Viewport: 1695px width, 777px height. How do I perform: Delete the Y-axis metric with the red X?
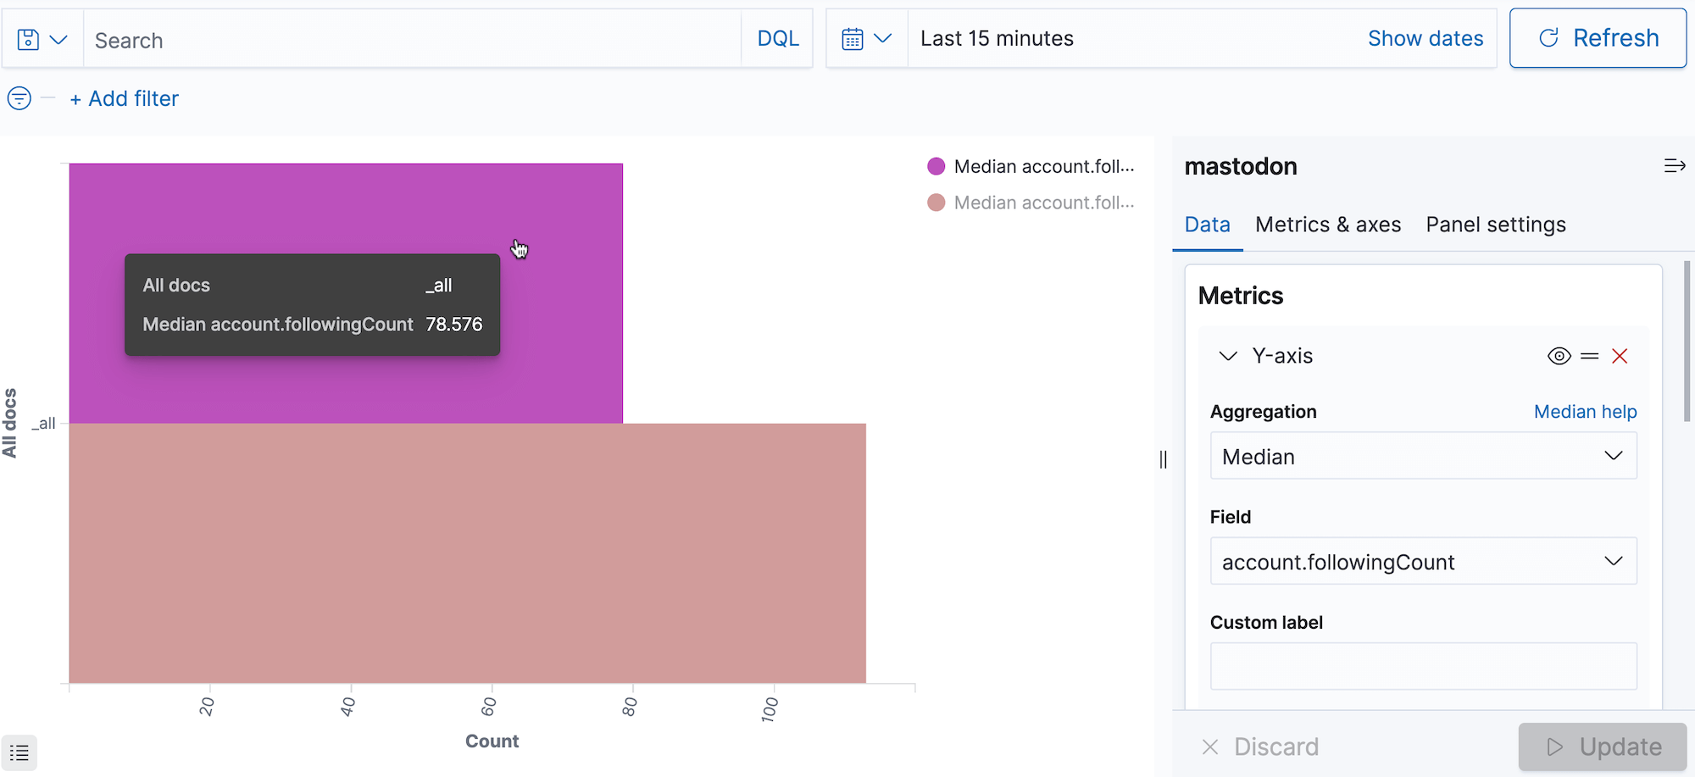coord(1620,356)
